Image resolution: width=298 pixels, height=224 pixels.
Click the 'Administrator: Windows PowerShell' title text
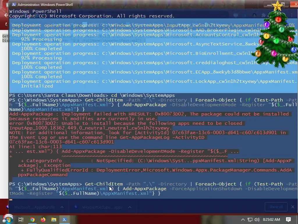point(45,4)
